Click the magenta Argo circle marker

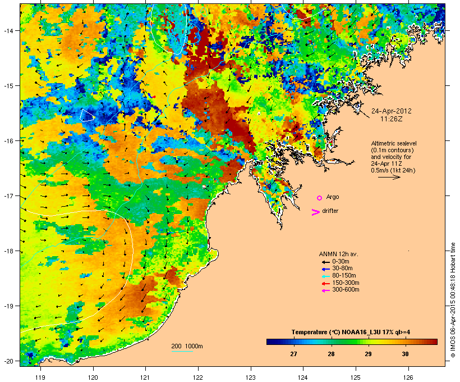click(320, 198)
